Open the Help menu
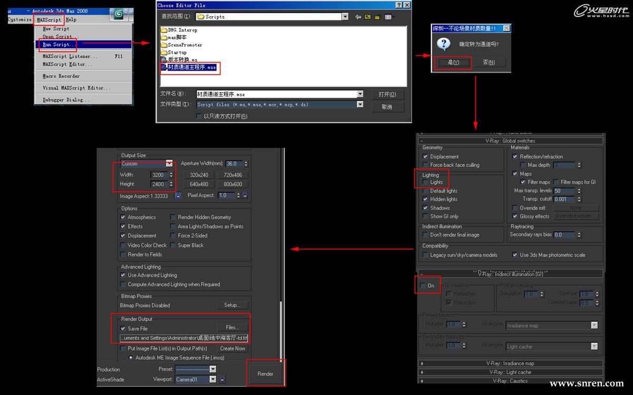The width and height of the screenshot is (633, 395). 71,20
